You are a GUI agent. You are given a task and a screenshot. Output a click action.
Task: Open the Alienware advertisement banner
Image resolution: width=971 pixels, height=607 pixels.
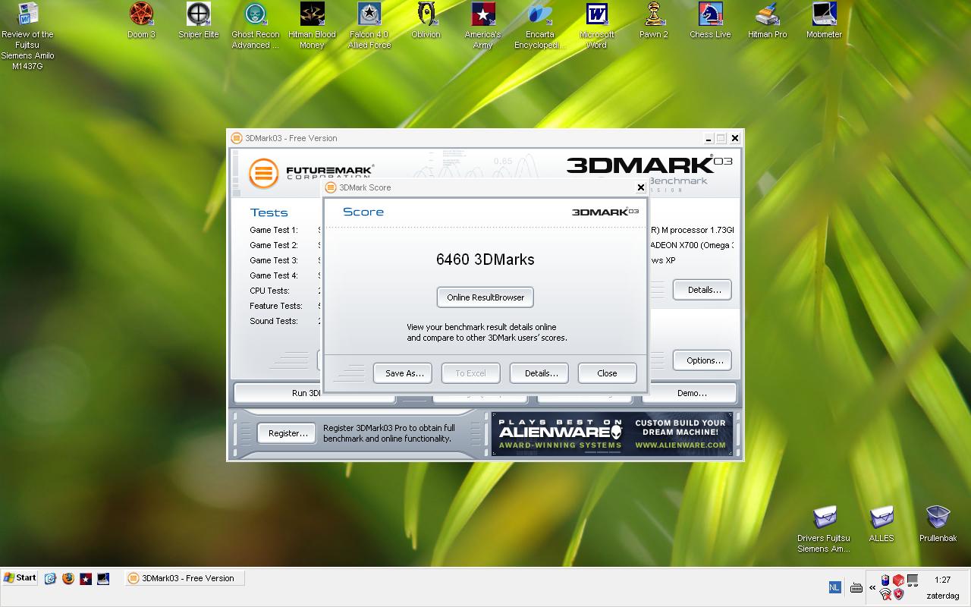click(612, 434)
